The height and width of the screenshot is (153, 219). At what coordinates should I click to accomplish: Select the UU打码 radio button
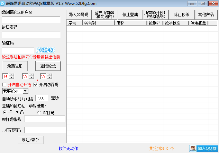(x=39, y=112)
